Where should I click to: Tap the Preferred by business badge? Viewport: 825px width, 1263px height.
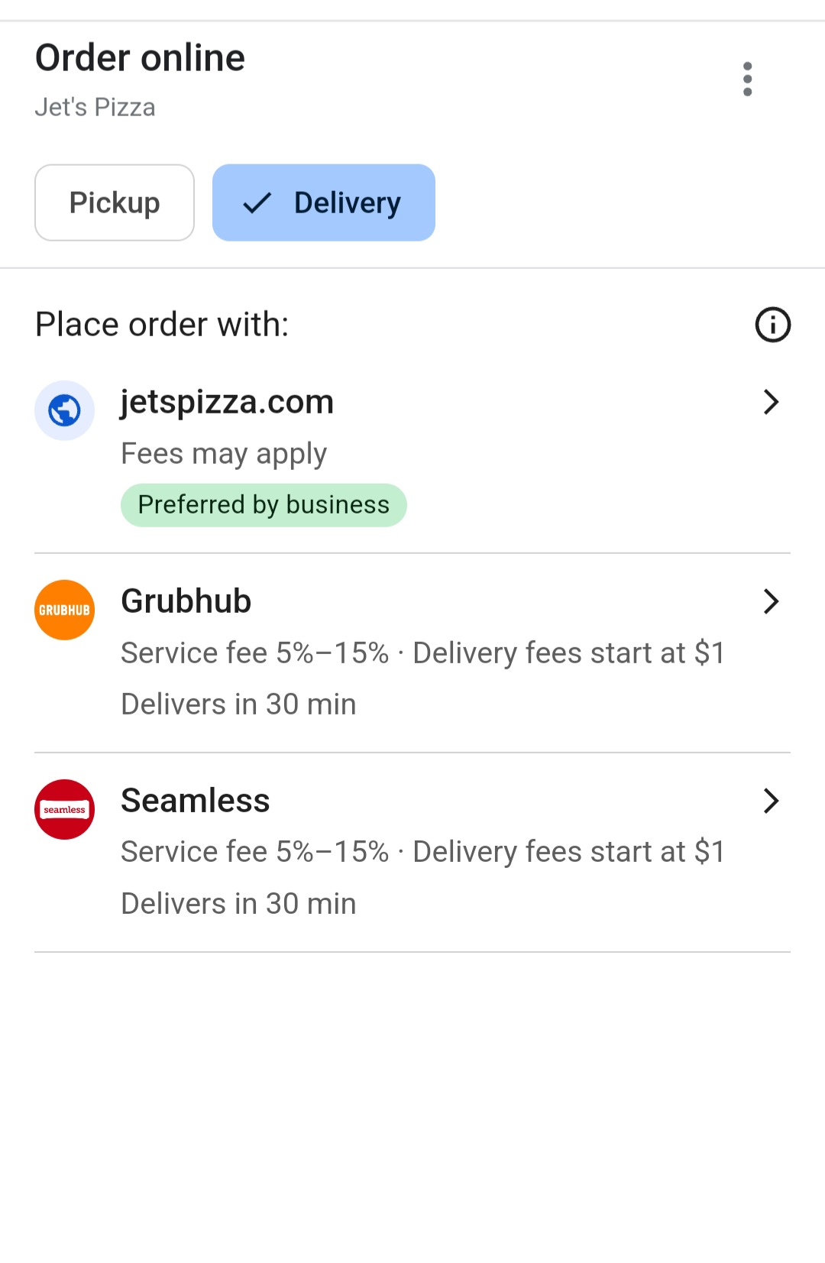[264, 505]
